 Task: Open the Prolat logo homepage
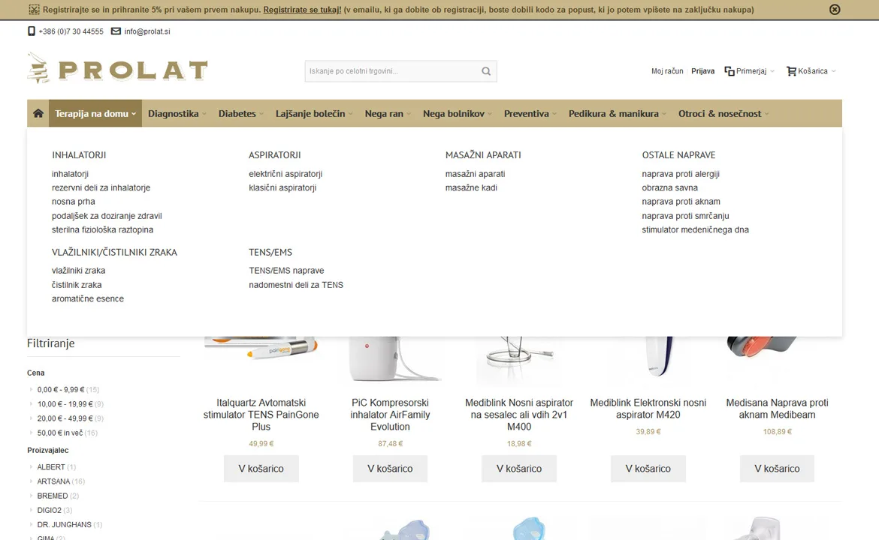tap(117, 68)
